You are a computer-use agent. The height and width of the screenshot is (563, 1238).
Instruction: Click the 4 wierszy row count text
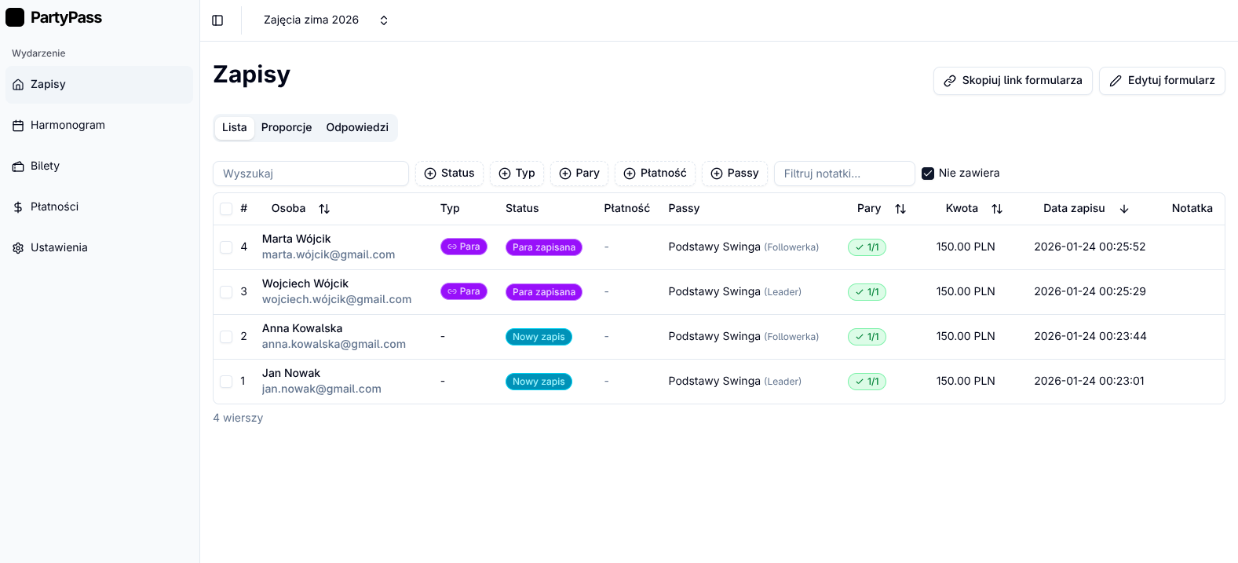[x=238, y=419]
